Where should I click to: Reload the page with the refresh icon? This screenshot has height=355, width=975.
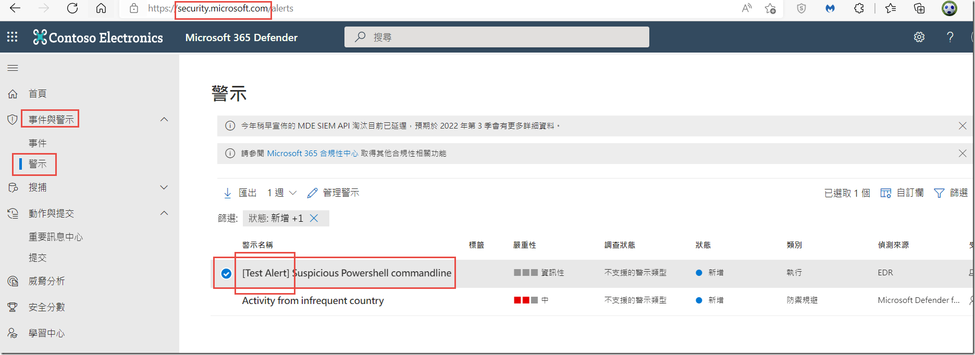[72, 8]
